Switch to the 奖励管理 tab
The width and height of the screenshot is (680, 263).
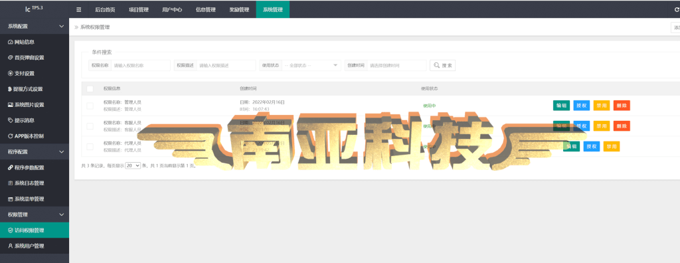click(239, 9)
